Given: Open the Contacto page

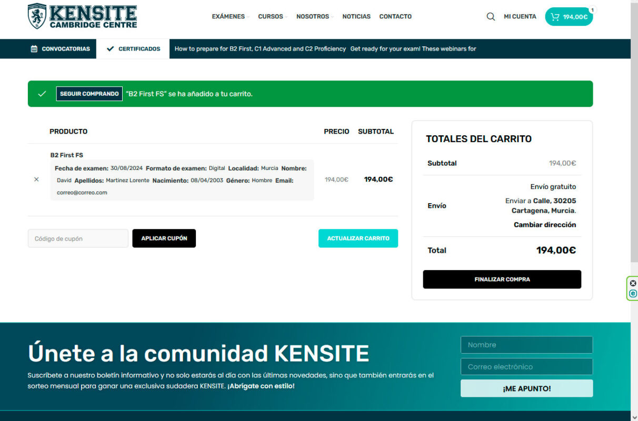Looking at the screenshot, I should point(395,17).
